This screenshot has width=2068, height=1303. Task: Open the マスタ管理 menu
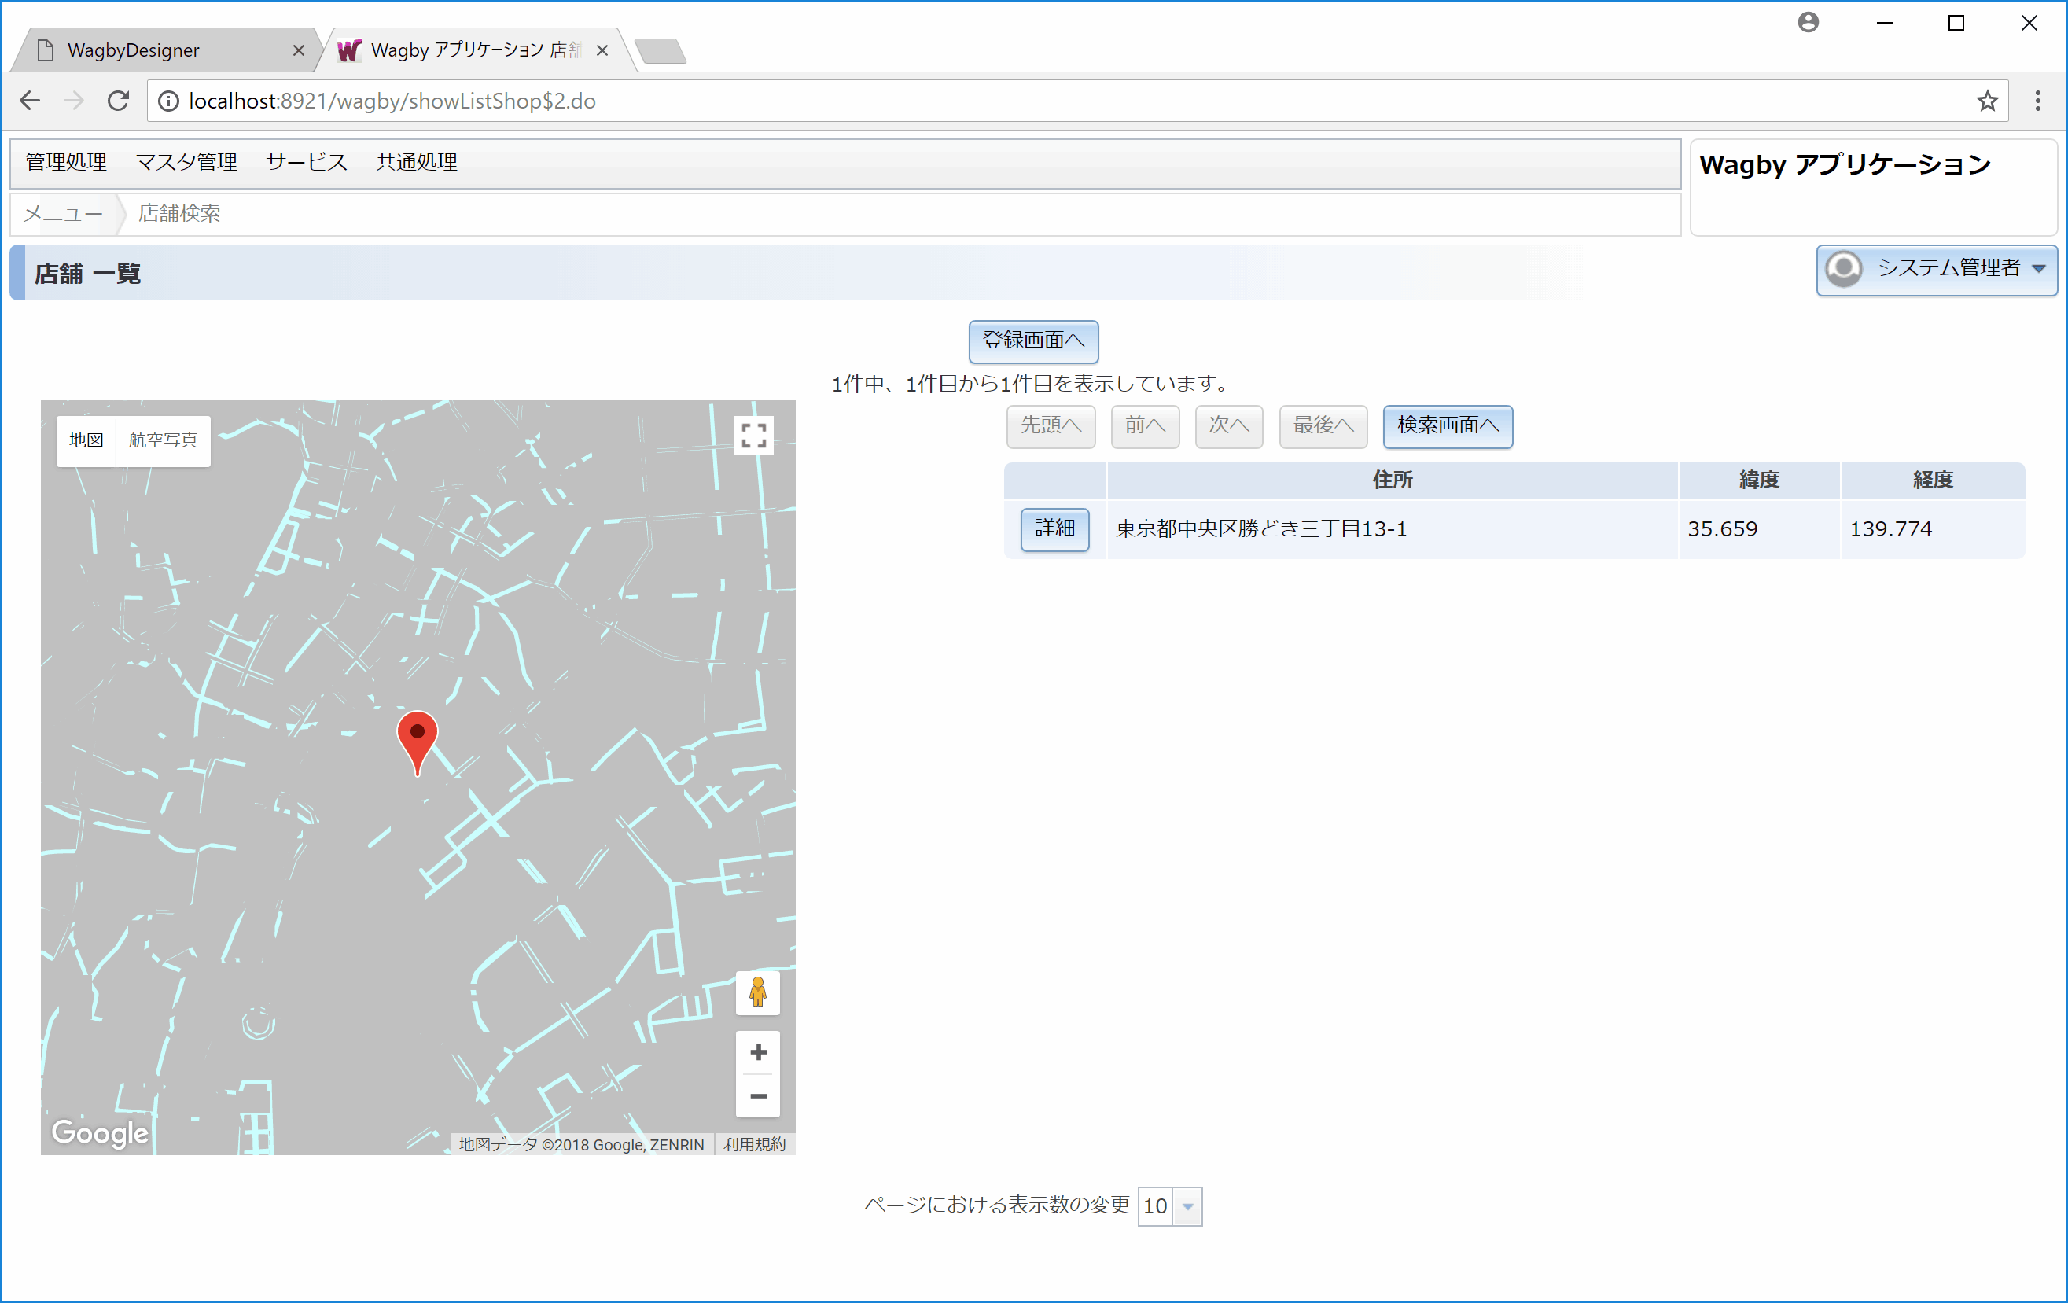tap(186, 162)
